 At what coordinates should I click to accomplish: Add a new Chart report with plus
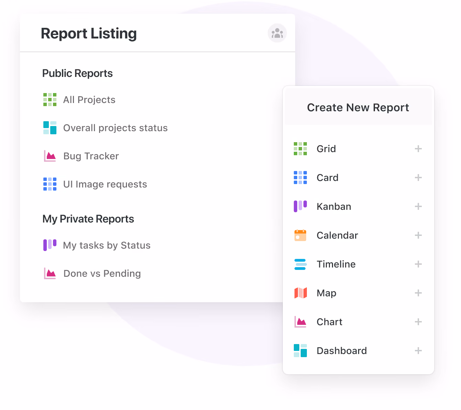(418, 322)
